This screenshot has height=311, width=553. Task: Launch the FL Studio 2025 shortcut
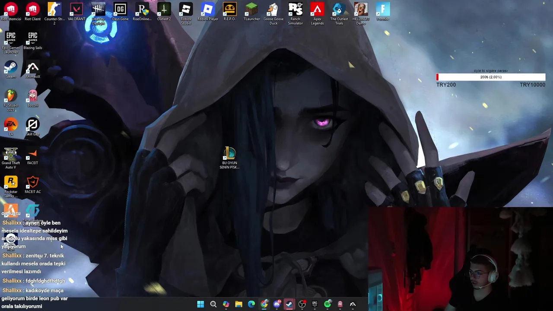click(x=11, y=100)
